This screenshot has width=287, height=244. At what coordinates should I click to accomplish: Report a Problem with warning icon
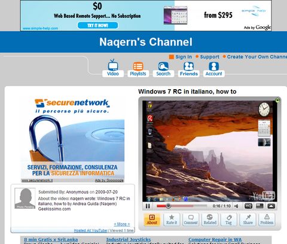coord(267,219)
